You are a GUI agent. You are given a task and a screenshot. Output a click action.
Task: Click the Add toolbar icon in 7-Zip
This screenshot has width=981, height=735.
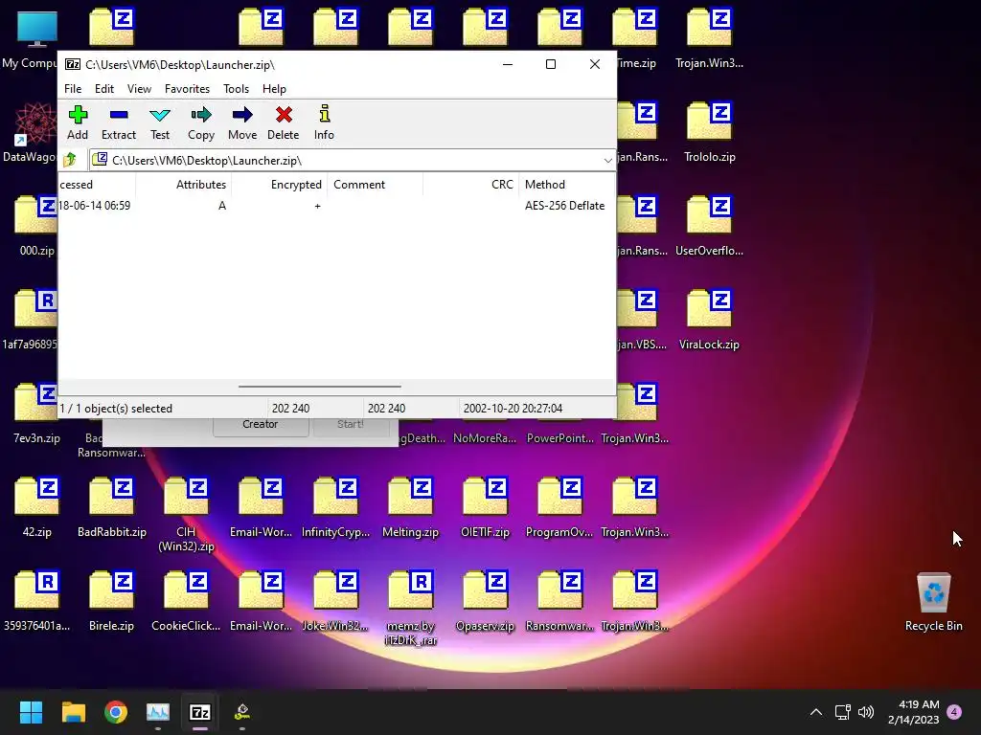(x=78, y=122)
